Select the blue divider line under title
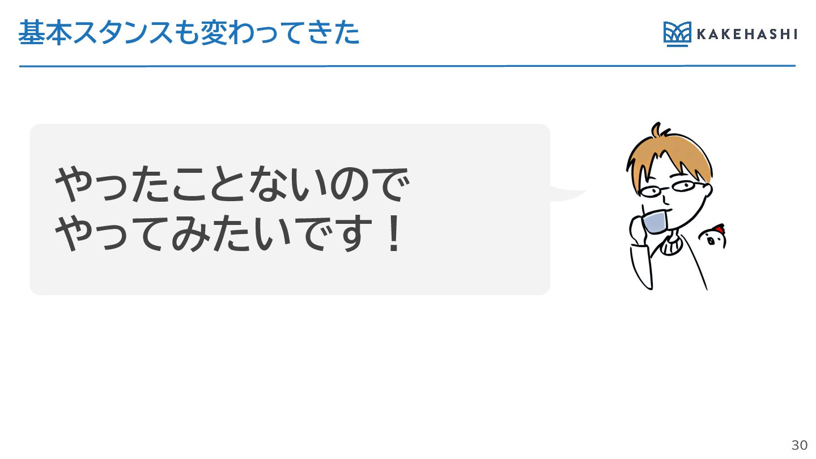 [407, 66]
